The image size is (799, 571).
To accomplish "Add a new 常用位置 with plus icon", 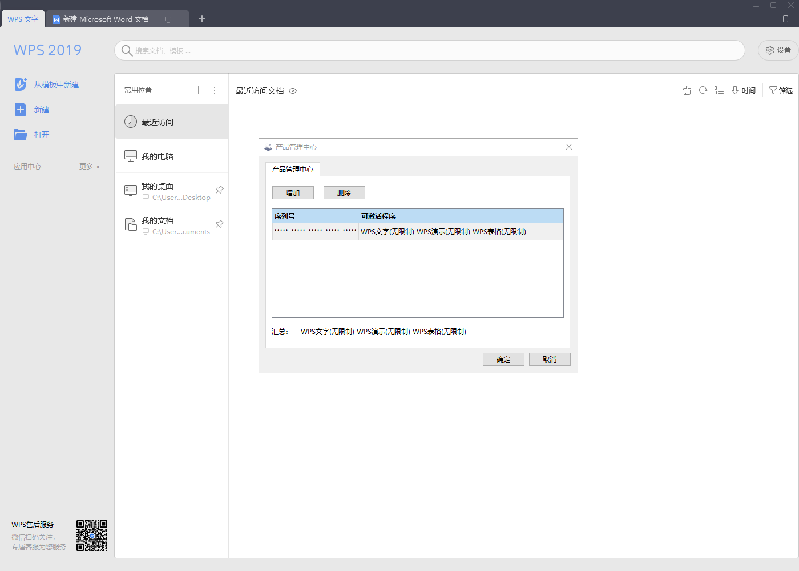I will point(198,90).
